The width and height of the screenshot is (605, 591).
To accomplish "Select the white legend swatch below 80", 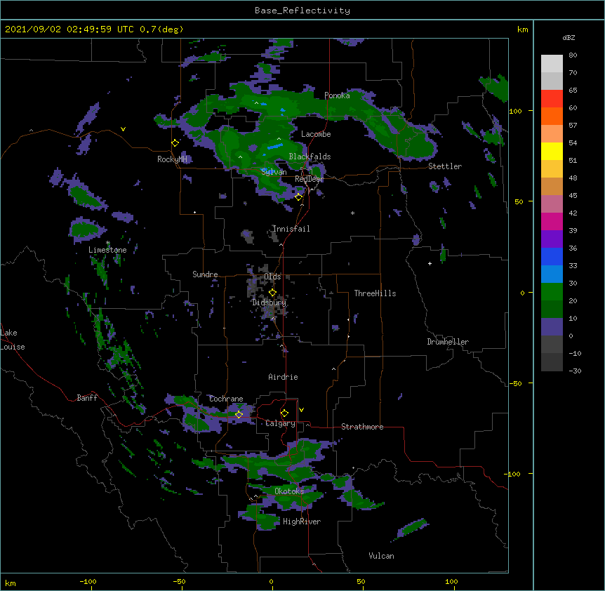I will (552, 63).
